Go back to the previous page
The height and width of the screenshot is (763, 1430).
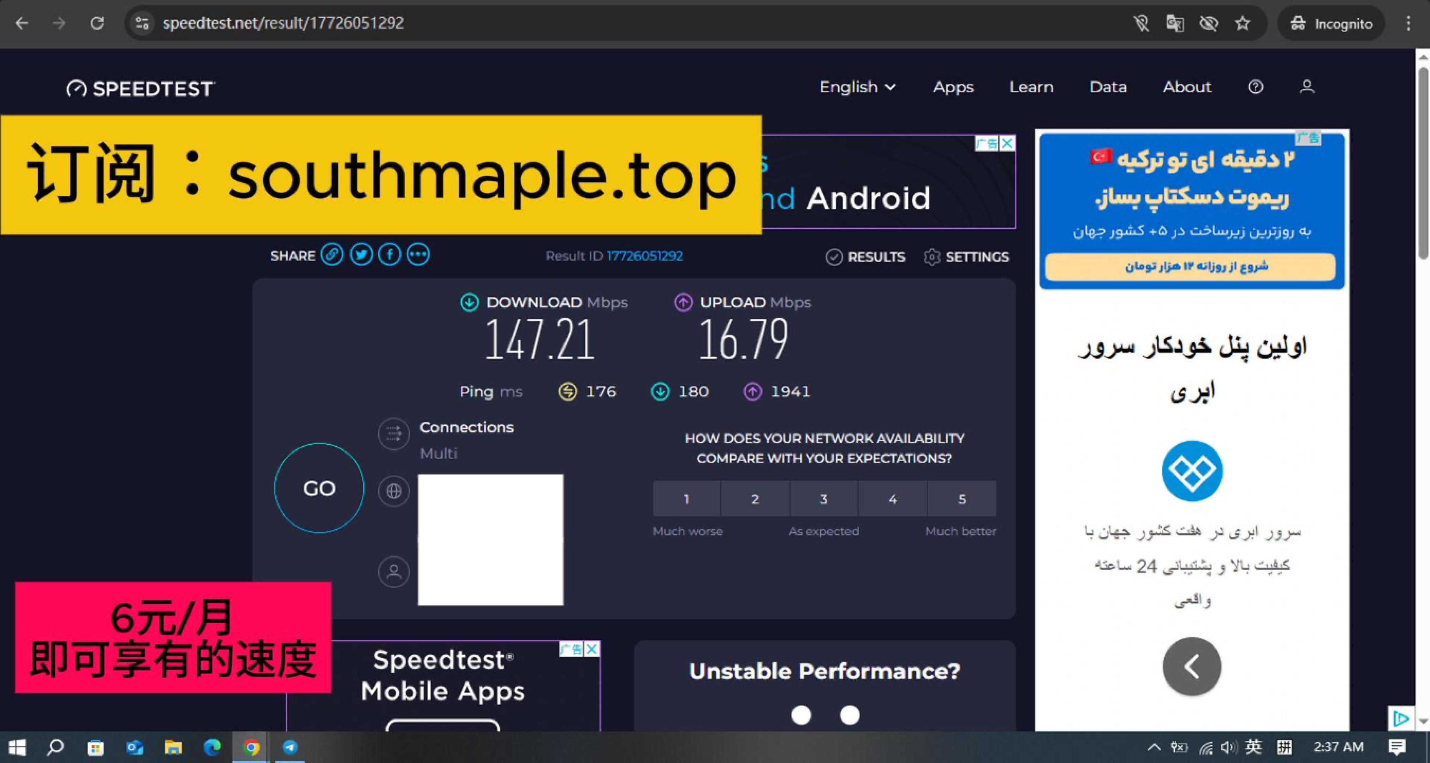[x=22, y=23]
